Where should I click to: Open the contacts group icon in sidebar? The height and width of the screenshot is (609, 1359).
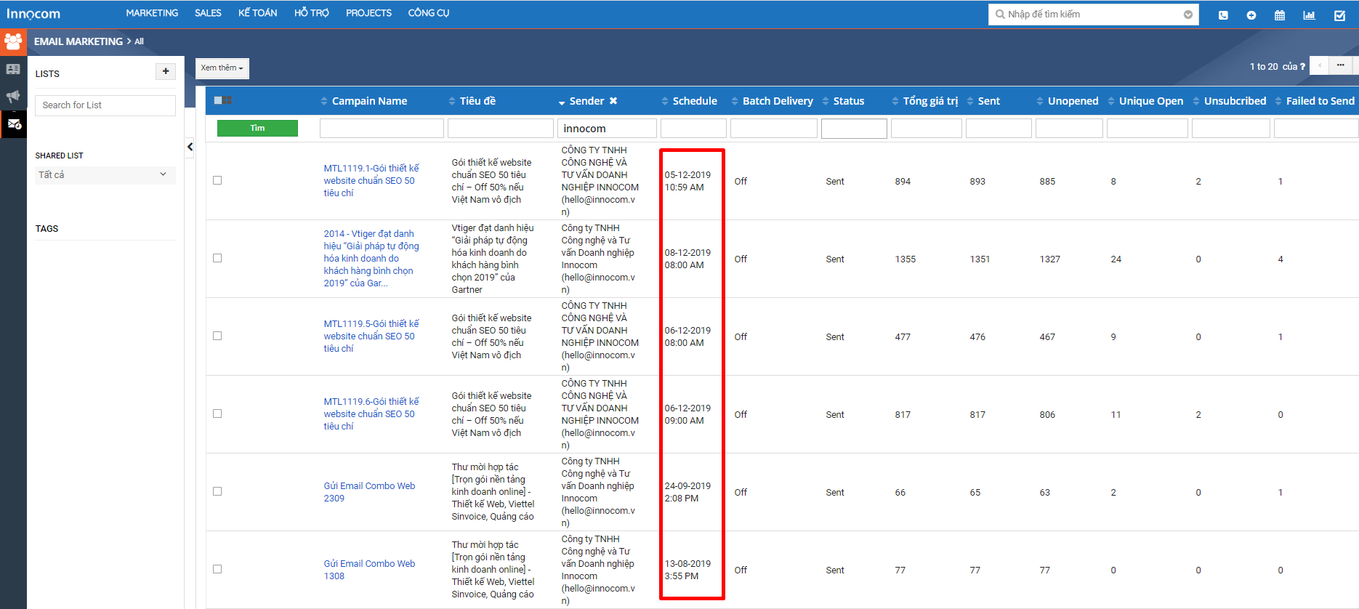13,42
